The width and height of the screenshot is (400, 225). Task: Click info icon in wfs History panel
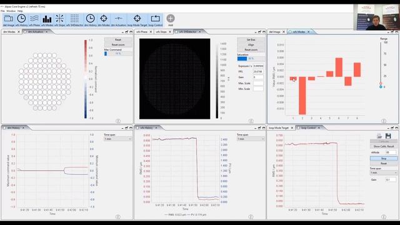click(251, 217)
